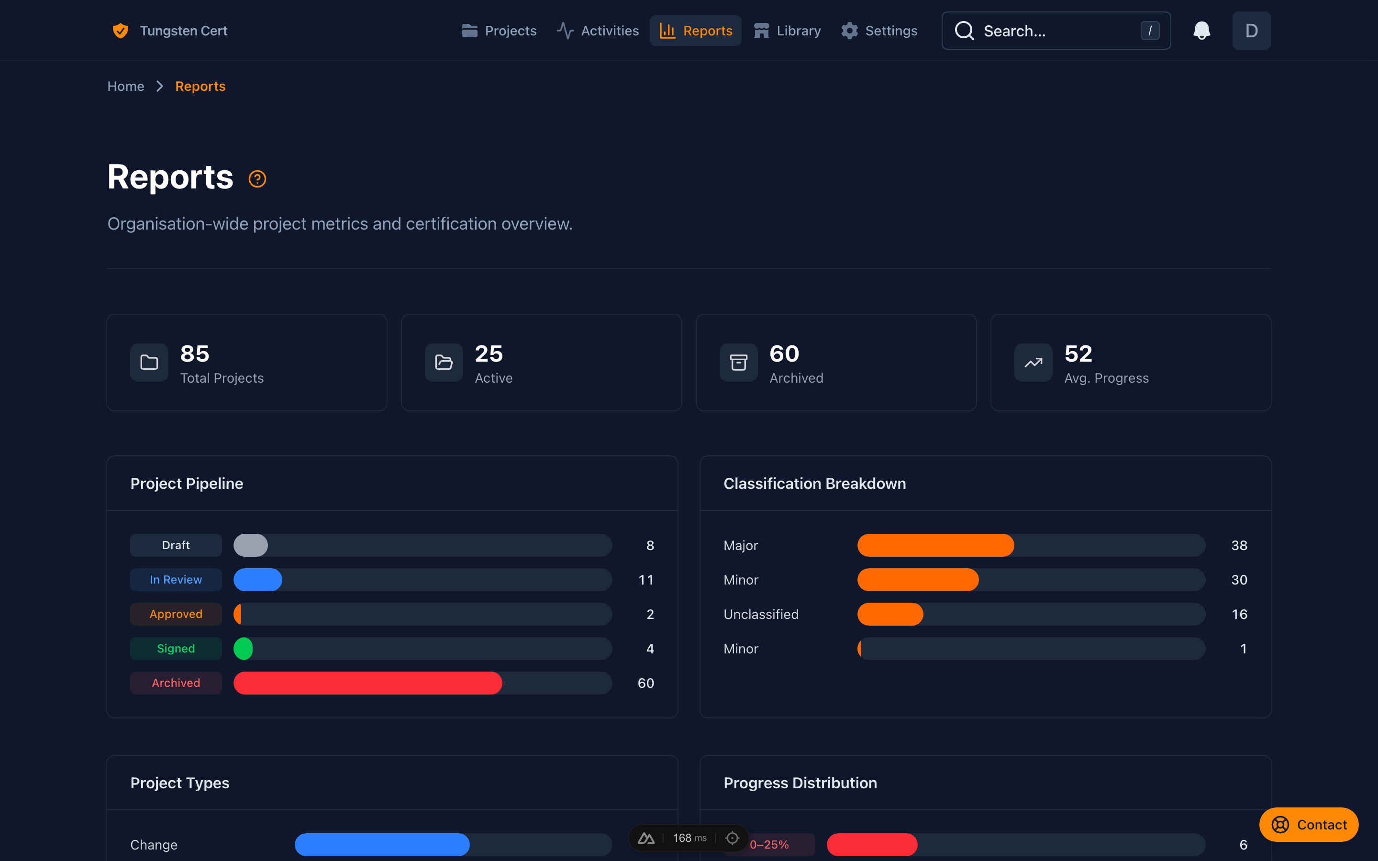Click the Tungsten Cert shield logo
The image size is (1378, 861).
coord(120,31)
